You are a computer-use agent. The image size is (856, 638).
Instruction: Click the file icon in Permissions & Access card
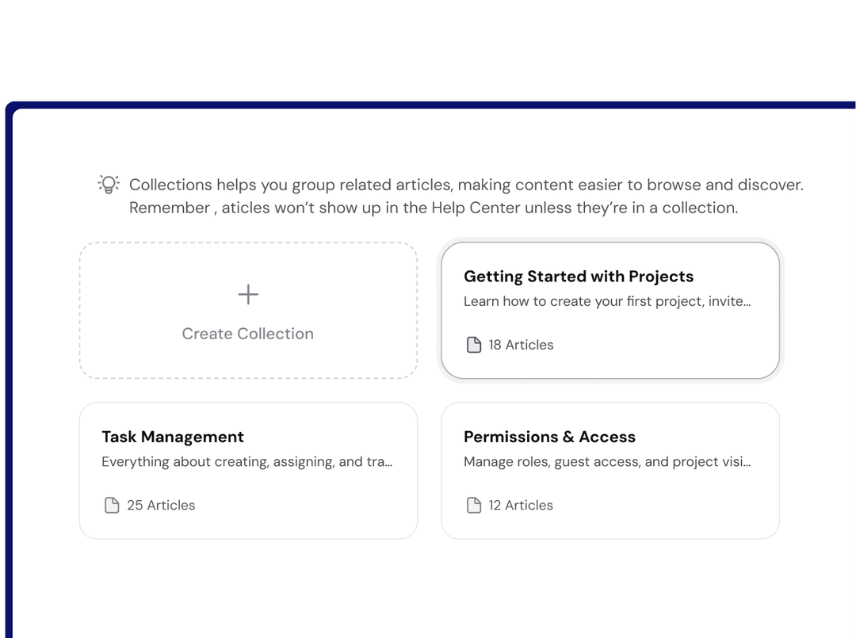click(474, 505)
